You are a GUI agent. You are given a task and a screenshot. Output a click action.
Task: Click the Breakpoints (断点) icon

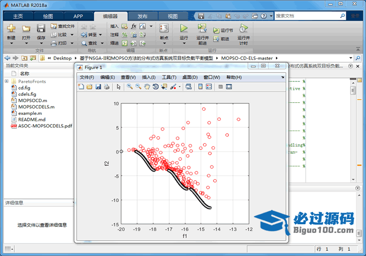pyautogui.click(x=164, y=28)
